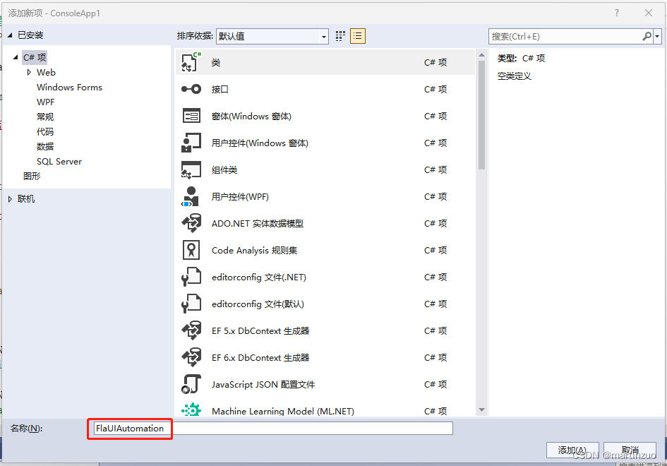Select the JavaScript JSON 配置文件 icon
This screenshot has height=466, width=667.
[x=191, y=384]
